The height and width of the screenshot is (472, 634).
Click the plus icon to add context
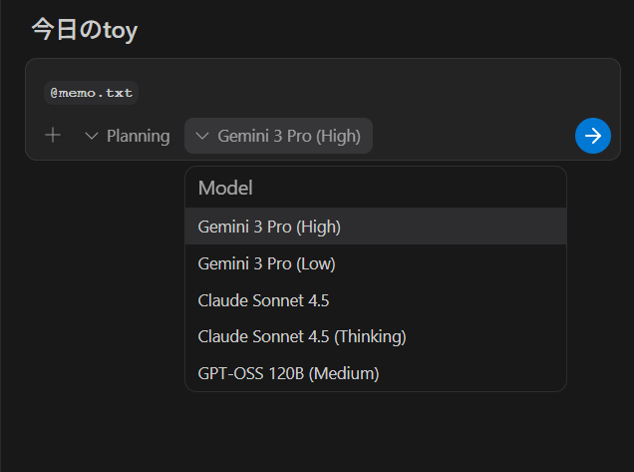(x=53, y=136)
